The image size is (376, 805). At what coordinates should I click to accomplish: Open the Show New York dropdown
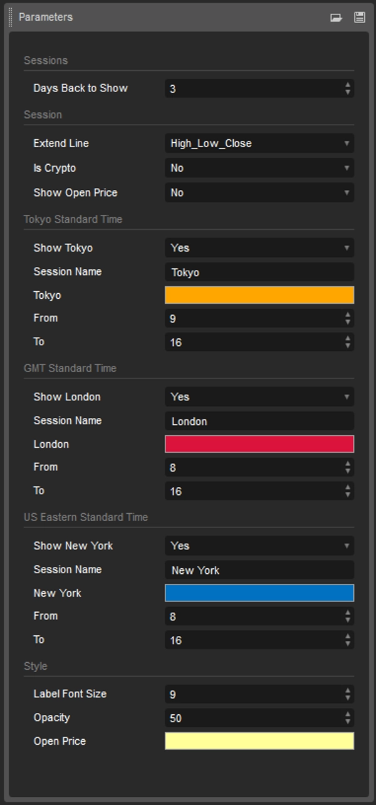pyautogui.click(x=259, y=546)
